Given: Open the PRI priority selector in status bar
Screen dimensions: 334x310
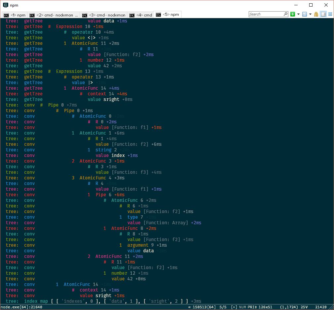Looking at the screenshot, I should [x=252, y=307].
